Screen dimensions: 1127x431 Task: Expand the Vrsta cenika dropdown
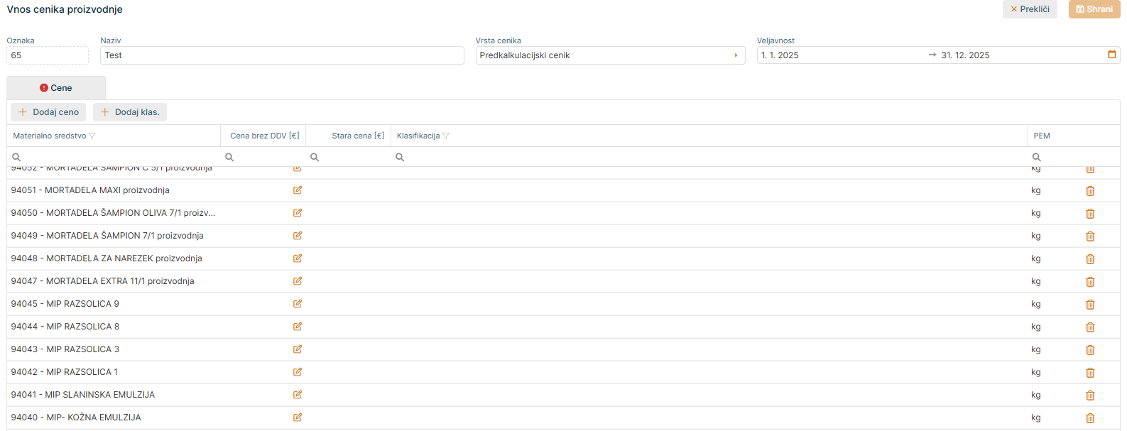(x=736, y=55)
